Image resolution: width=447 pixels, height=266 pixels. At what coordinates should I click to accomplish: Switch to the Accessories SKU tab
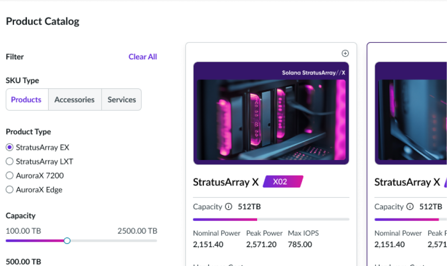[x=75, y=100]
